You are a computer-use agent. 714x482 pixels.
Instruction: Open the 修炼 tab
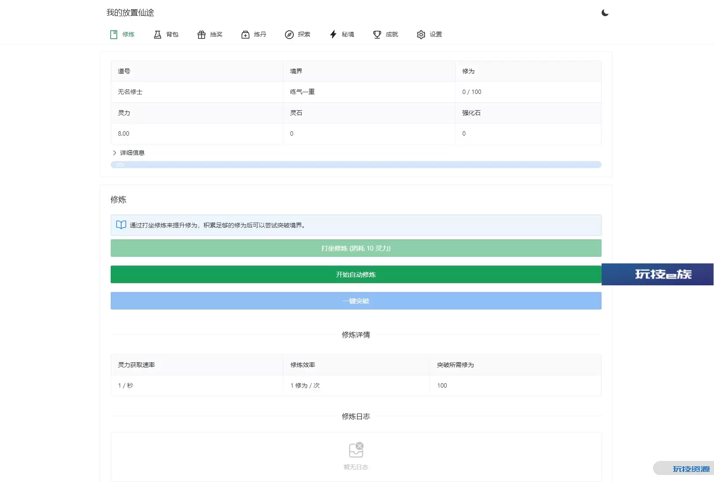point(122,34)
